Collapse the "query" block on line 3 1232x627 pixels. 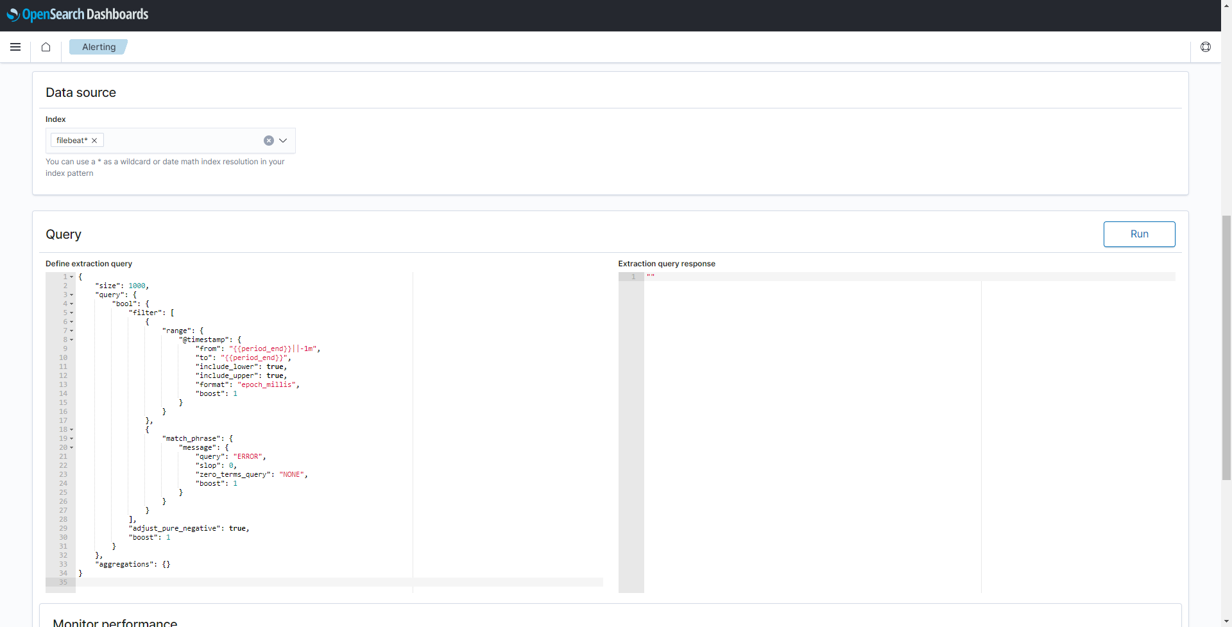coord(71,295)
